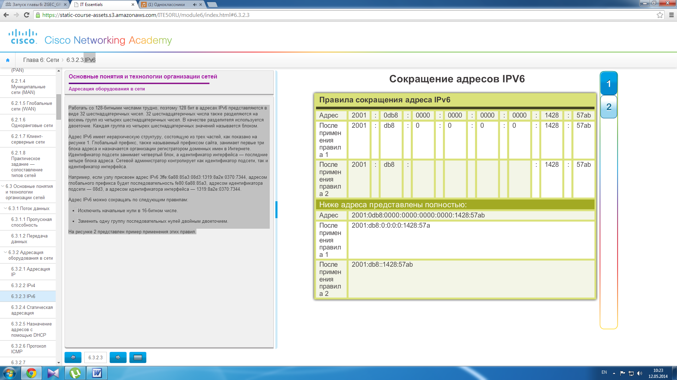Open 6.3.1.2 Передача данных
This screenshot has height=380, width=677.
[x=28, y=239]
